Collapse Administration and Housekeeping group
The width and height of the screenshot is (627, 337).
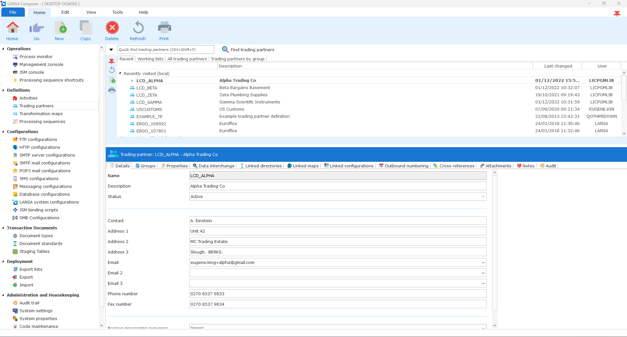pyautogui.click(x=3, y=295)
